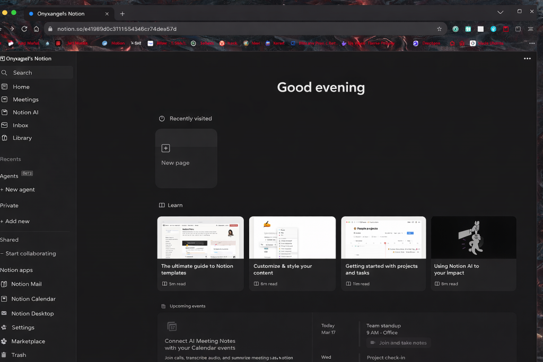Open the Marketplace sidebar item

(28, 341)
